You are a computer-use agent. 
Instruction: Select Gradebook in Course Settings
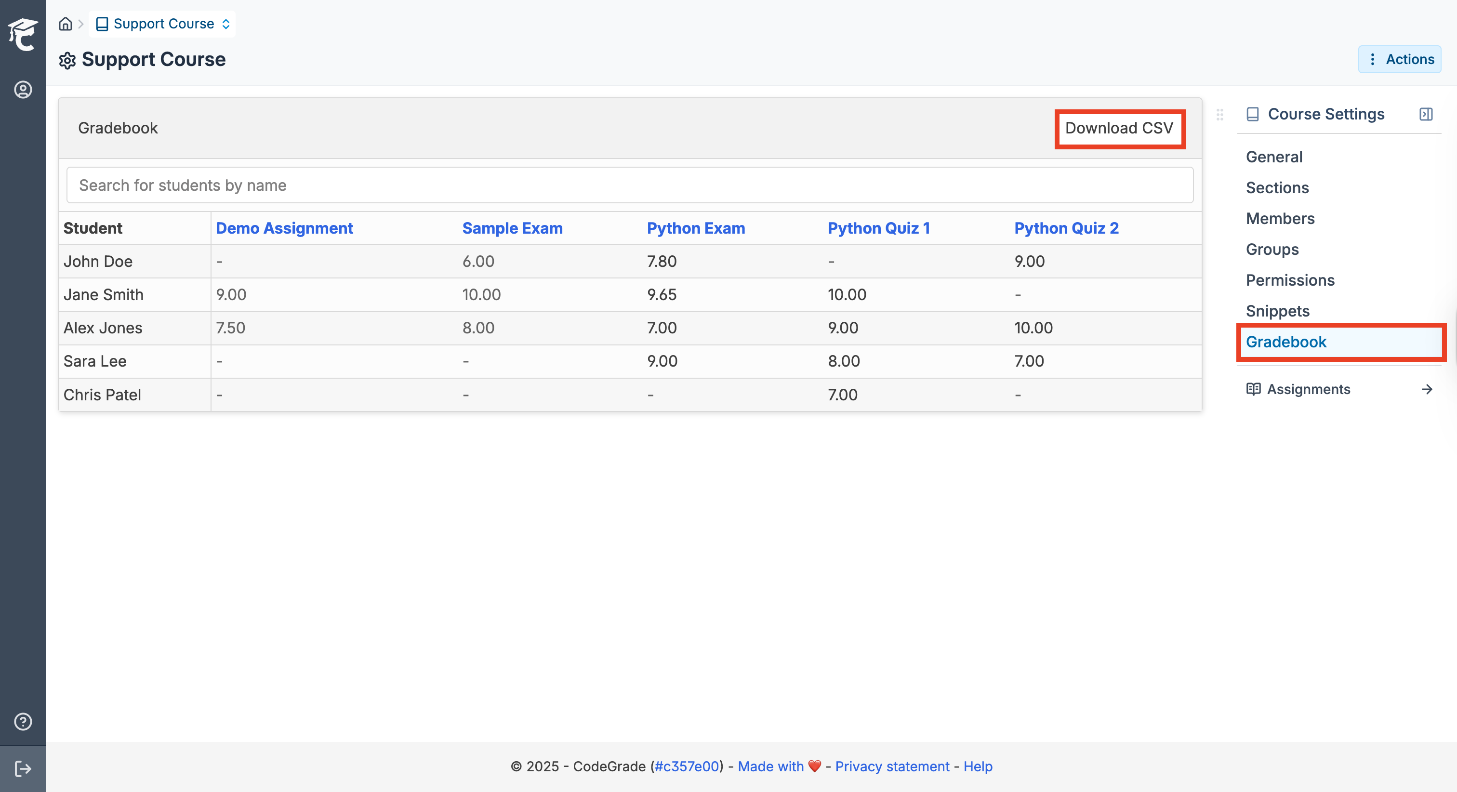1285,342
